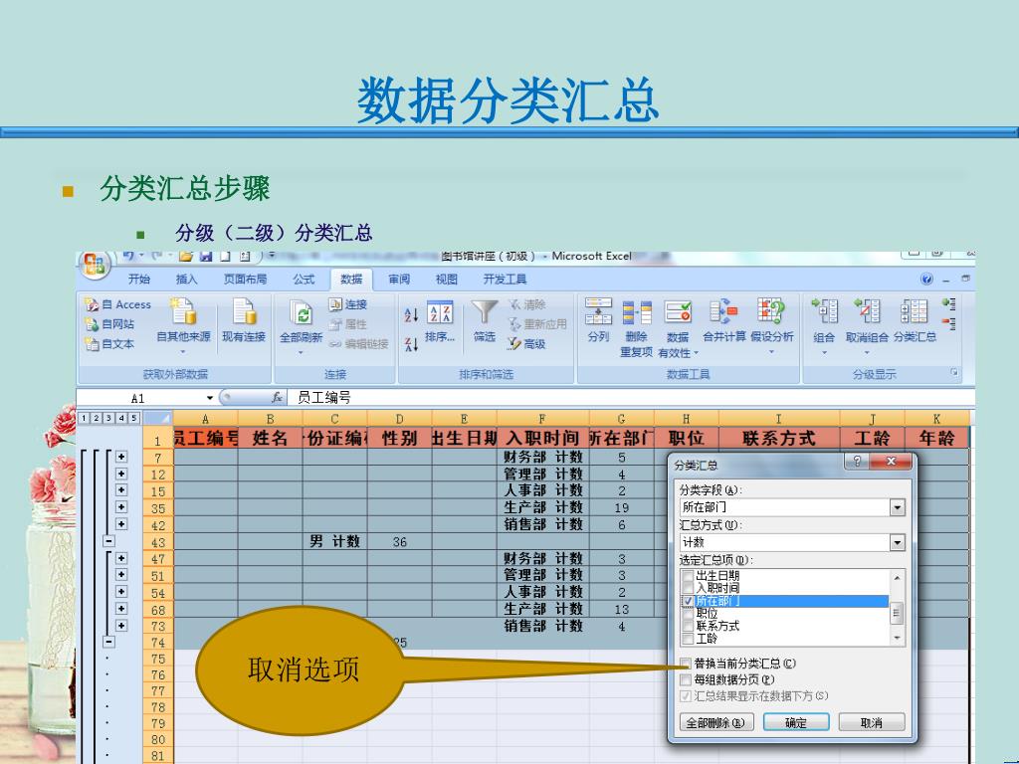Screen dimensions: 1019x764
Task: Expand outline group at row 12
Action: pos(121,474)
